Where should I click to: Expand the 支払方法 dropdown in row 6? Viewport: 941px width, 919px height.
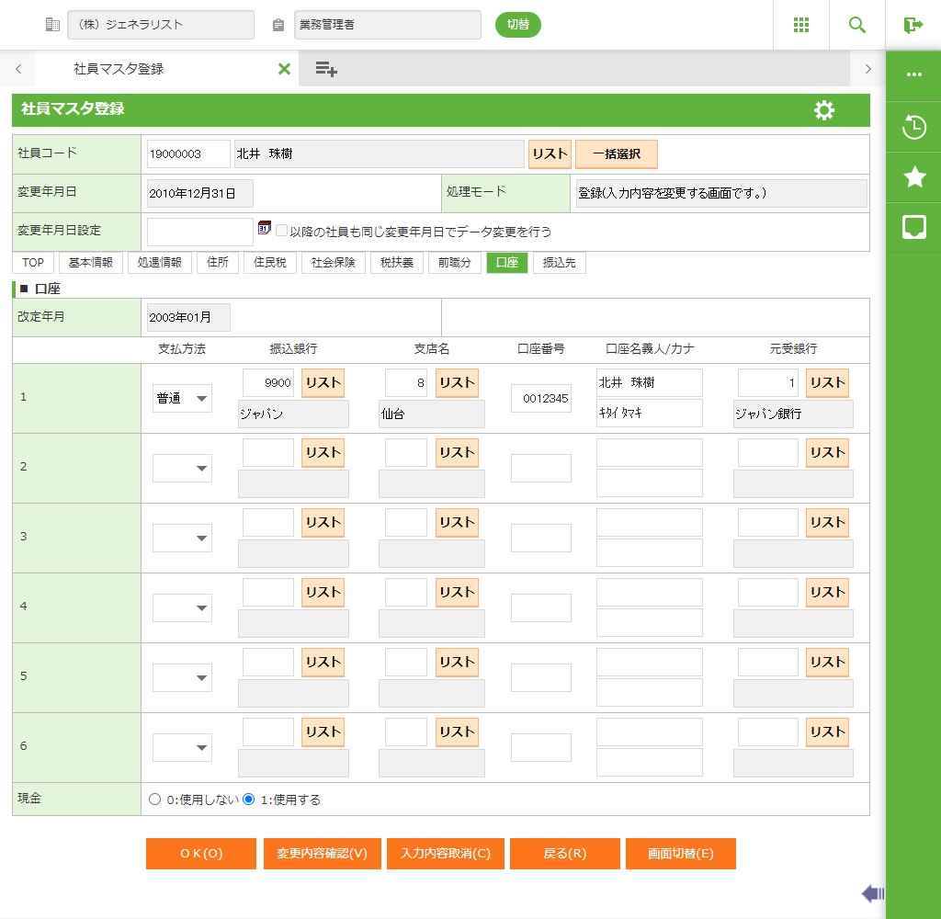pyautogui.click(x=182, y=748)
